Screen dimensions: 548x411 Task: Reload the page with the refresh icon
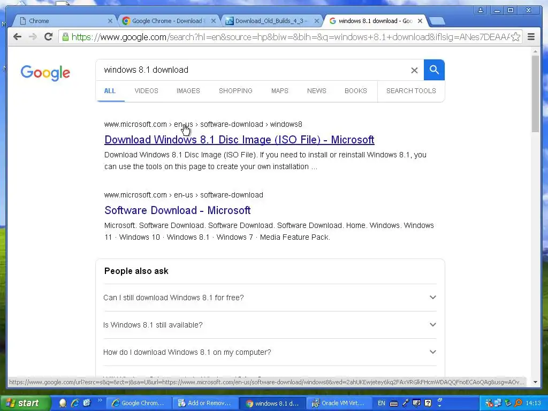48,37
